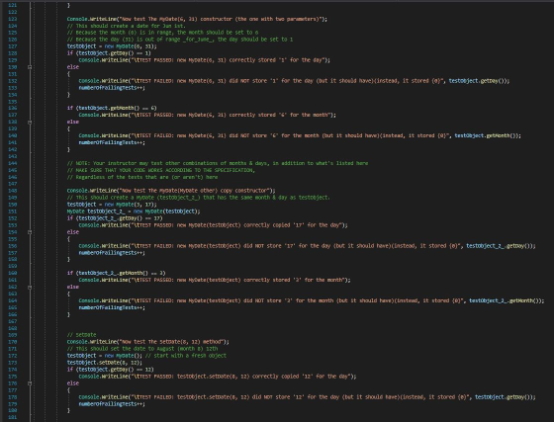
Task: Collapse the else block at line 154
Action: 30,232
